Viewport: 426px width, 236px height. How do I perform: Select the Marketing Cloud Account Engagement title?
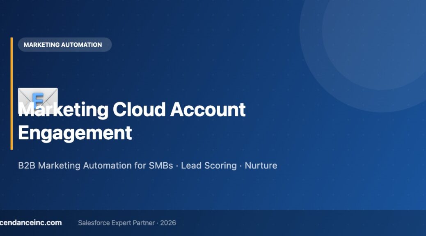(131, 121)
